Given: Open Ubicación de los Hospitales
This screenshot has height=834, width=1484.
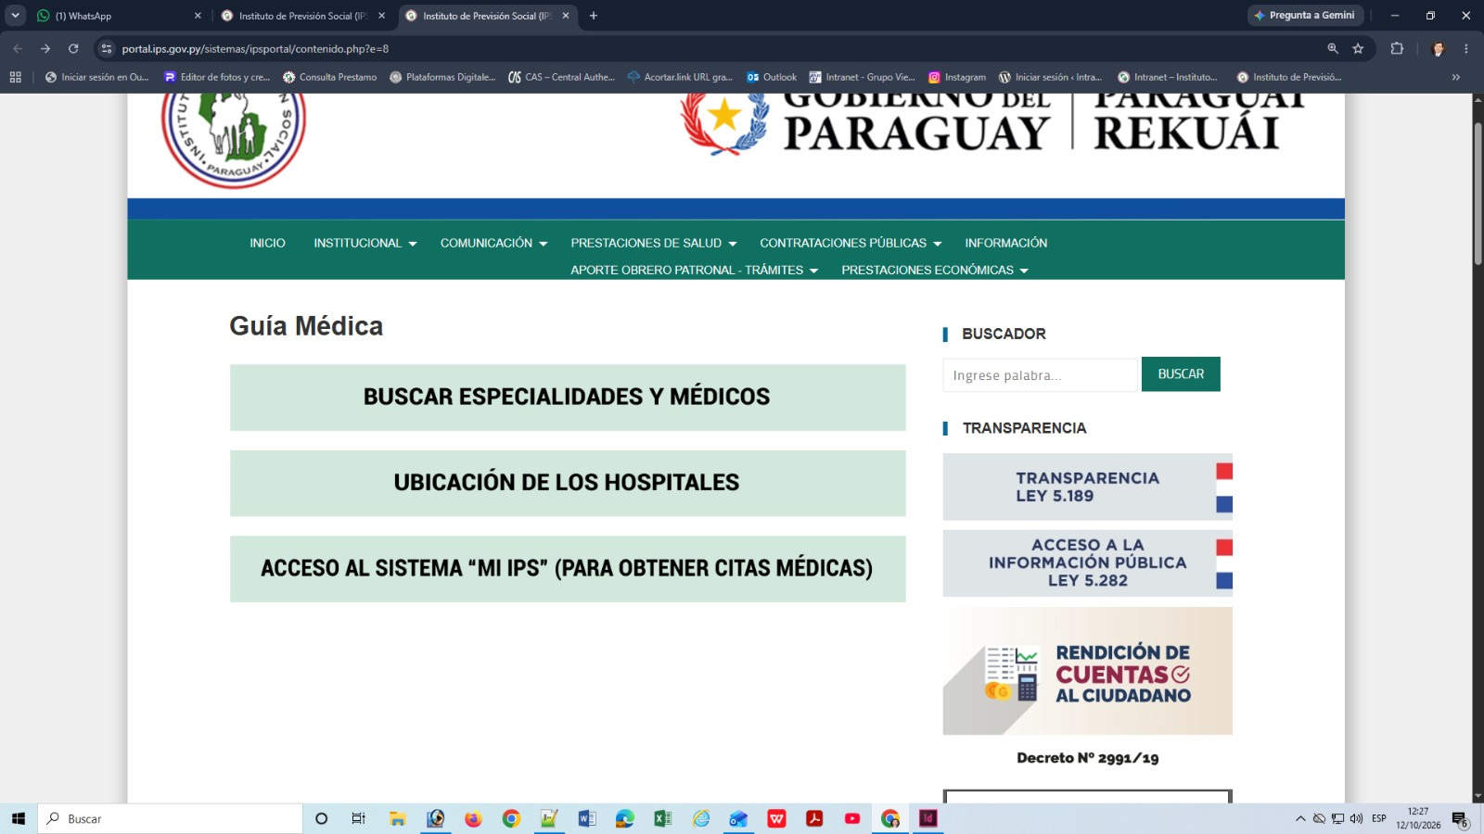Looking at the screenshot, I should click(568, 483).
